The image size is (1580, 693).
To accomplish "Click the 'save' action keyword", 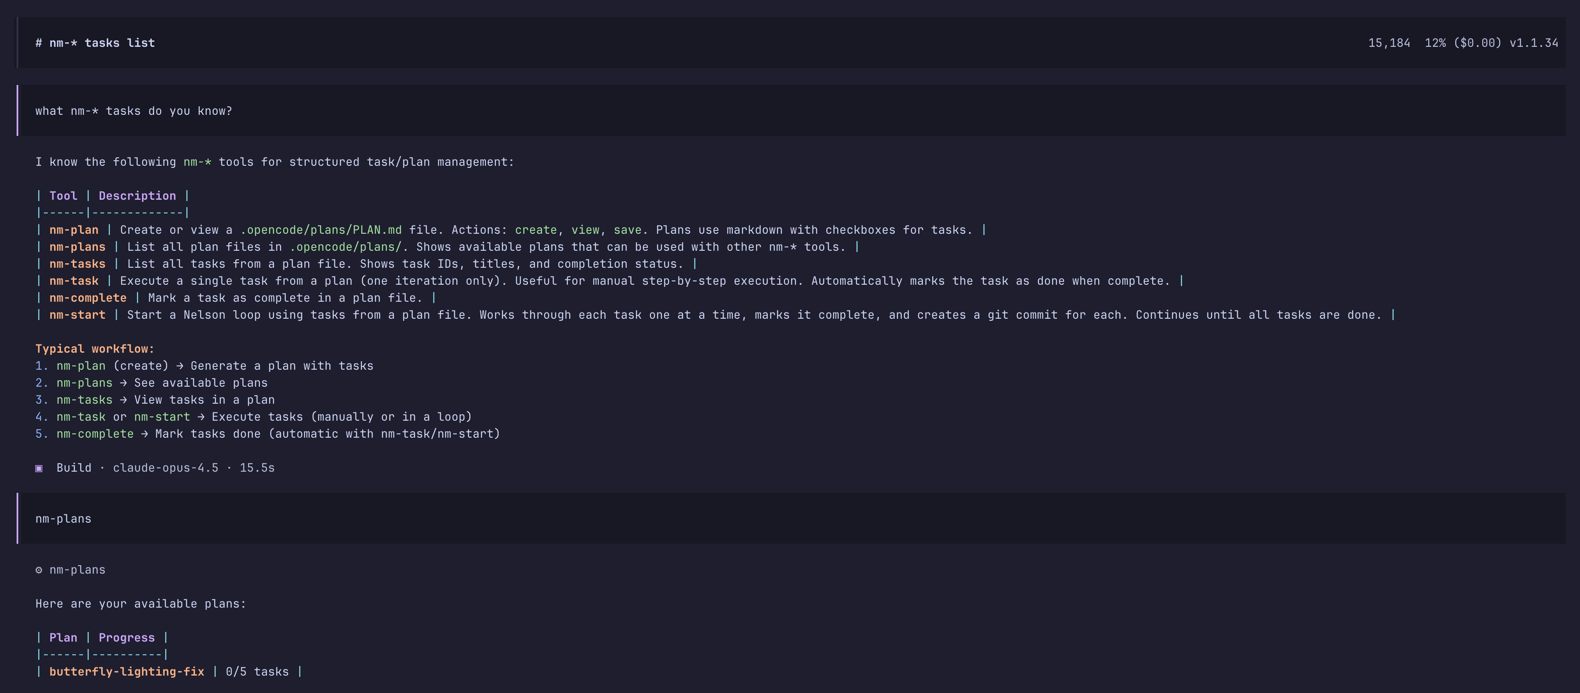I will (627, 230).
